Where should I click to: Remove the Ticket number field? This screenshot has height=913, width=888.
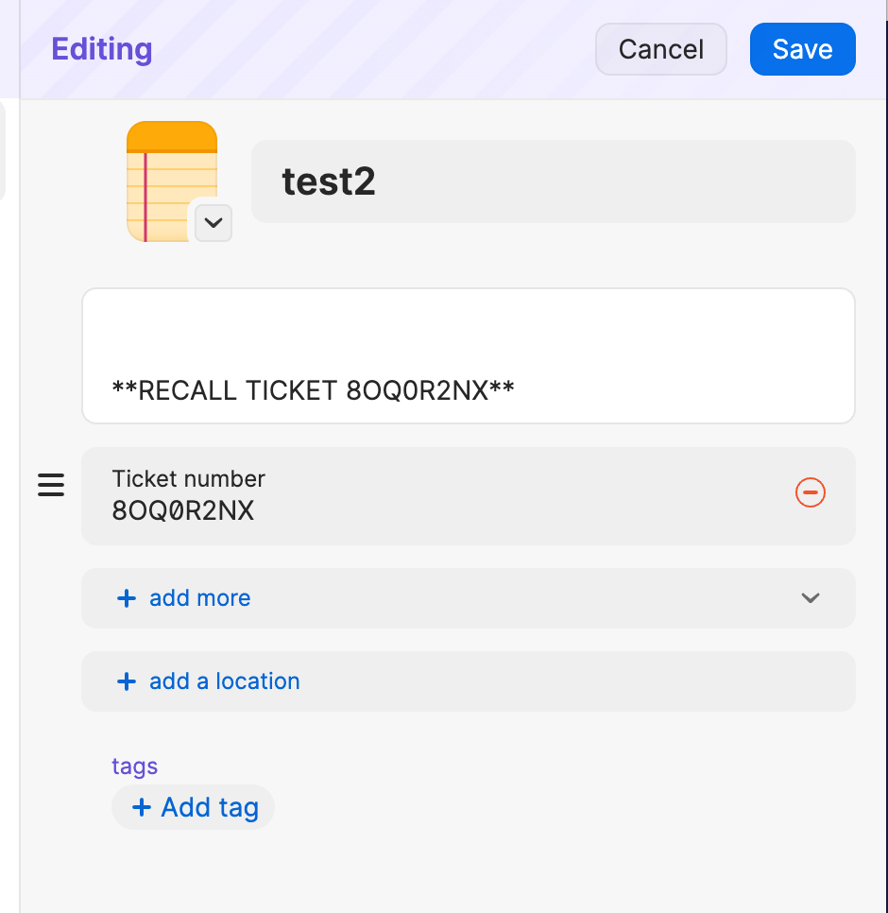pos(811,492)
